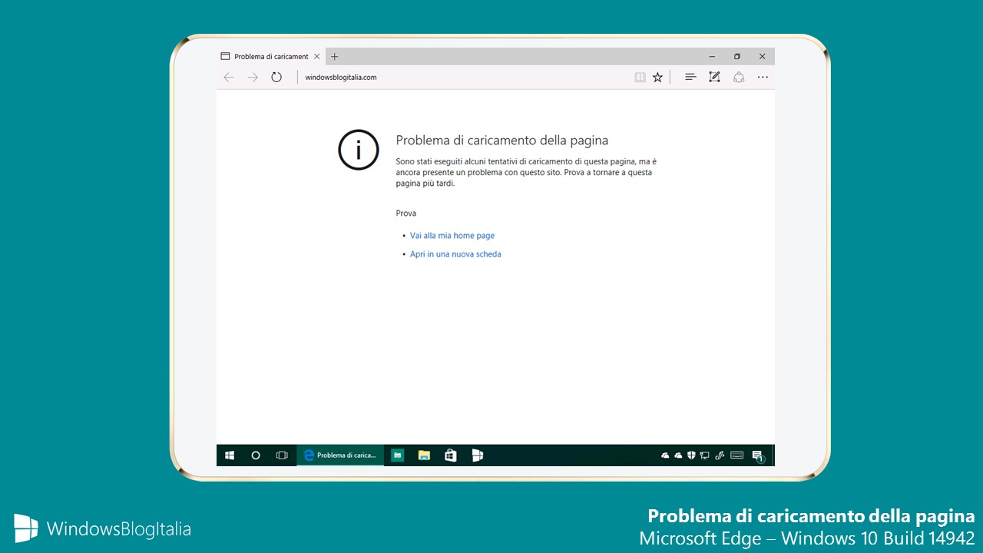Open Windows Defender shield tray icon
Image resolution: width=983 pixels, height=553 pixels.
point(691,455)
